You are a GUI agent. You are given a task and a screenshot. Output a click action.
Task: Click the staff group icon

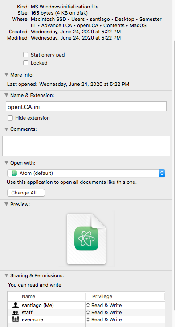coord(16,313)
